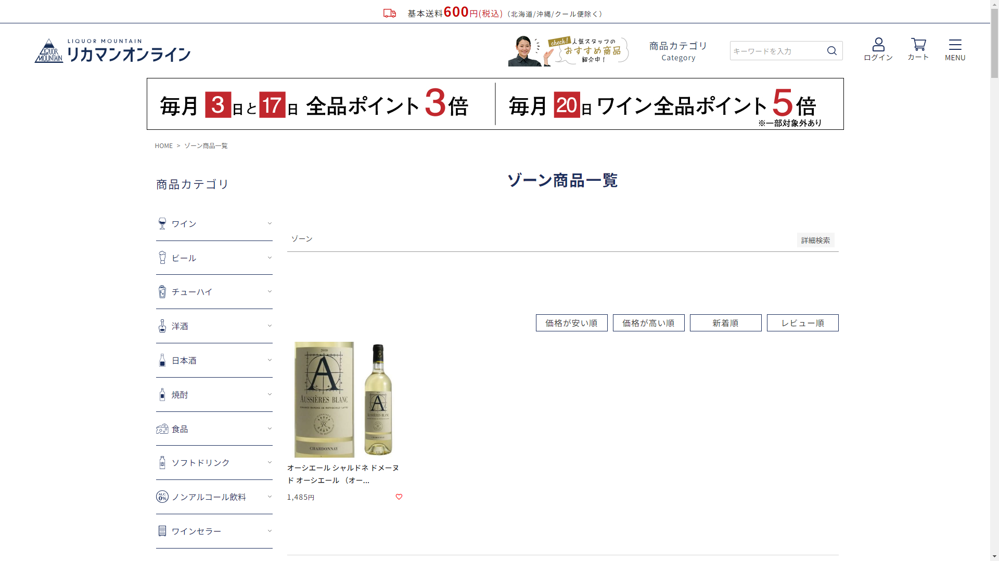Sort by 価格が安い順

pyautogui.click(x=571, y=323)
